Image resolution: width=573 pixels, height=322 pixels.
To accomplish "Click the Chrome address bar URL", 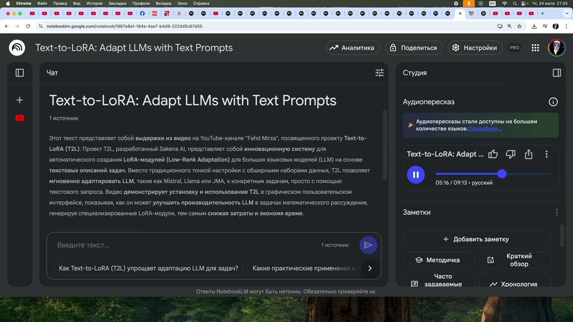I will [x=124, y=26].
